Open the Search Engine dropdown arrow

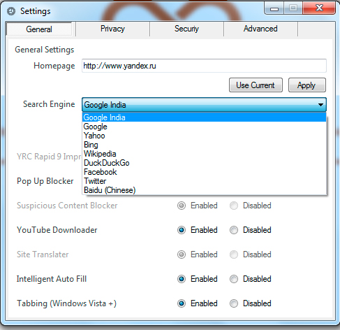click(320, 105)
